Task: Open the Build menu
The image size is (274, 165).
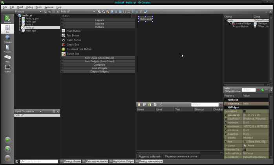Action: click(x=20, y=7)
